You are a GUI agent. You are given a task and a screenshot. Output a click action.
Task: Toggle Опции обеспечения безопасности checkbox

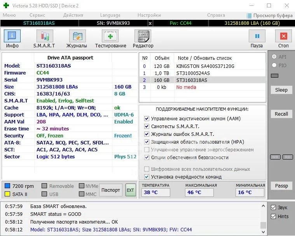(x=147, y=157)
